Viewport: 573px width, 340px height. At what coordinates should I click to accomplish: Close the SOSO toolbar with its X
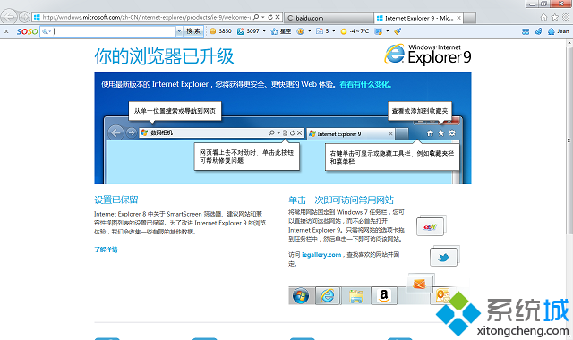pos(6,31)
